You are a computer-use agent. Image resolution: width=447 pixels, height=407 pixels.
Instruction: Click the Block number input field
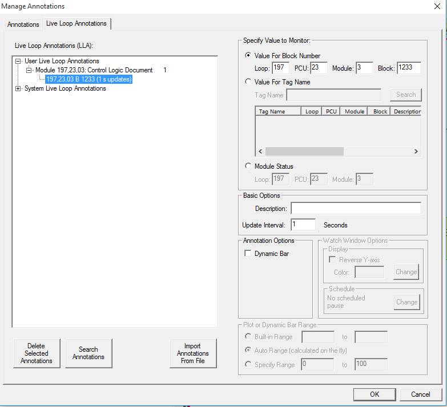pos(409,68)
